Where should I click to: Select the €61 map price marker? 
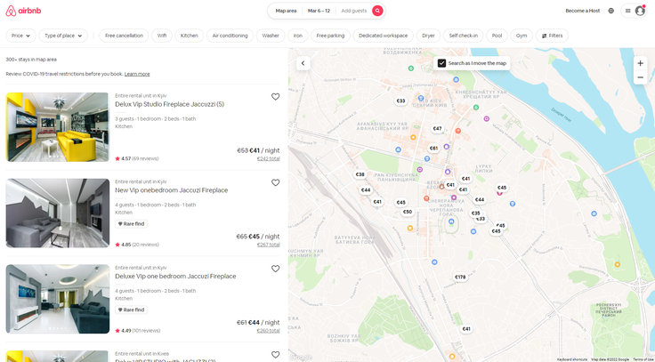coord(433,149)
